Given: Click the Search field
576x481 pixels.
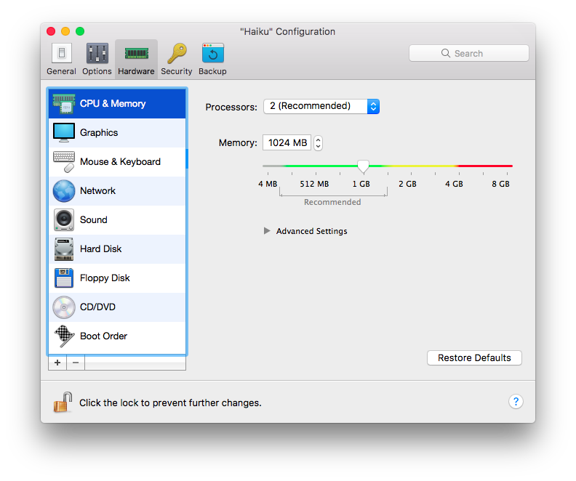Looking at the screenshot, I should click(468, 53).
